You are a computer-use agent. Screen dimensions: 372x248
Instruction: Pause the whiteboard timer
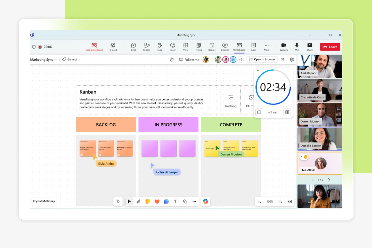287,112
